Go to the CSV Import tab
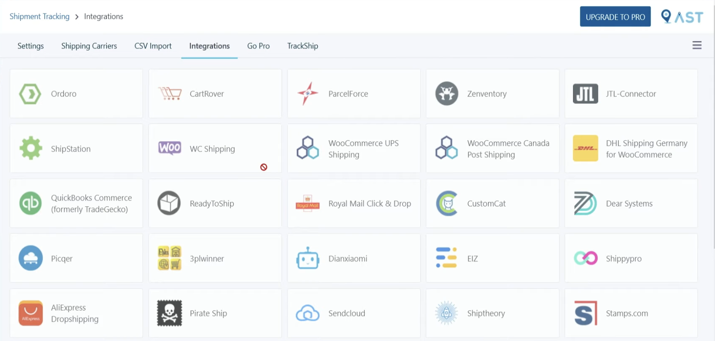715x341 pixels. (x=153, y=46)
